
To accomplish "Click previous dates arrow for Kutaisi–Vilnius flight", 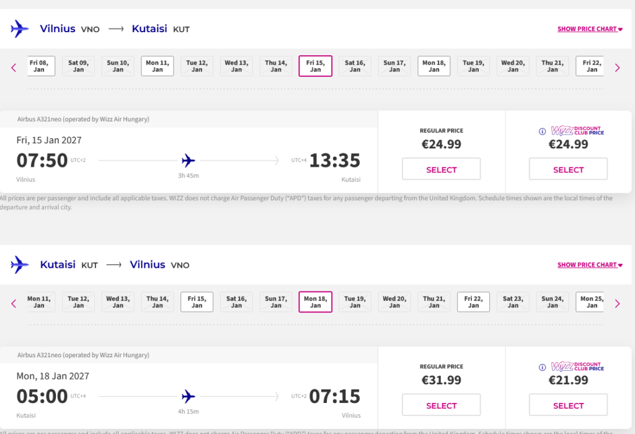I will click(x=14, y=303).
